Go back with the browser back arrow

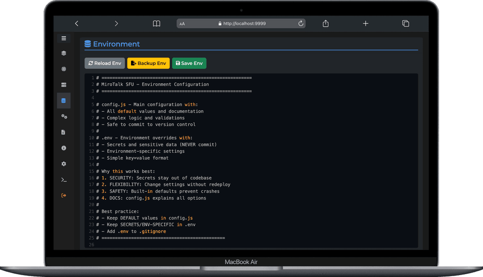coord(77,24)
